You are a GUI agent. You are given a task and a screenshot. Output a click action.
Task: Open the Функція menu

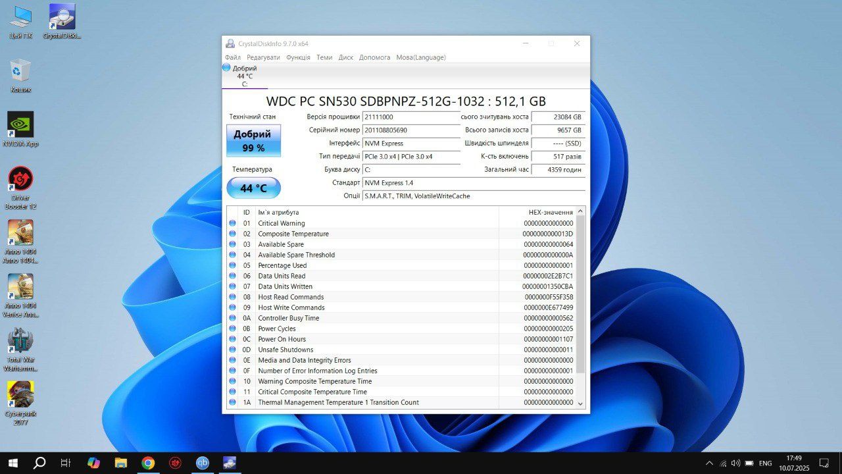(x=298, y=57)
